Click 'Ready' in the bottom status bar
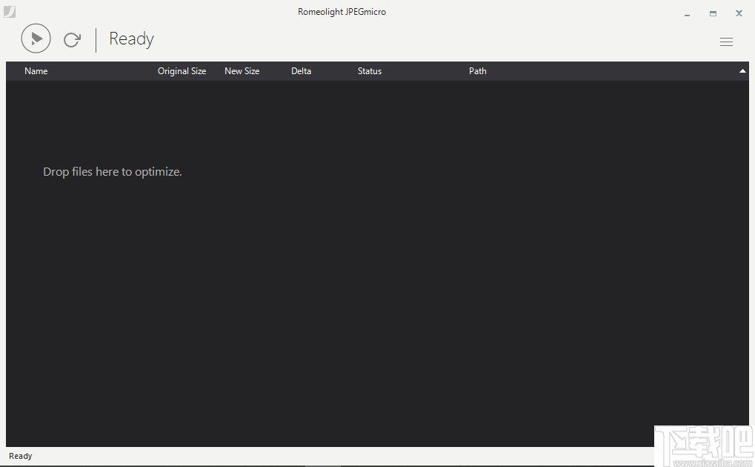Screen dimensions: 755x467 tap(20, 456)
